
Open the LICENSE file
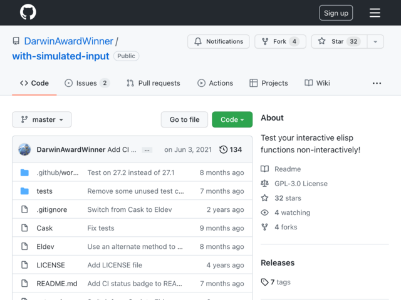tap(51, 265)
